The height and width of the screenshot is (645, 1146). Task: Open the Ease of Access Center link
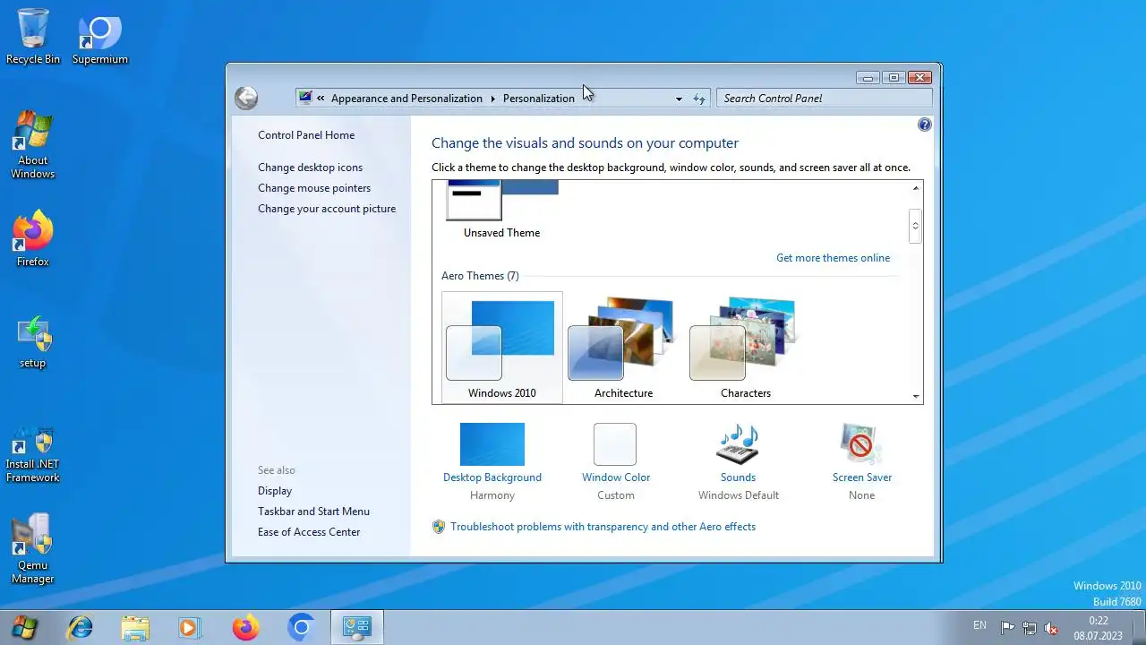pyautogui.click(x=309, y=532)
